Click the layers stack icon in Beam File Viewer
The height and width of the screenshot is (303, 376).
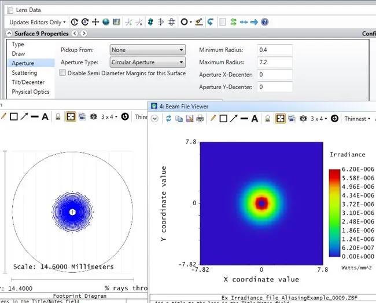coord(303,118)
